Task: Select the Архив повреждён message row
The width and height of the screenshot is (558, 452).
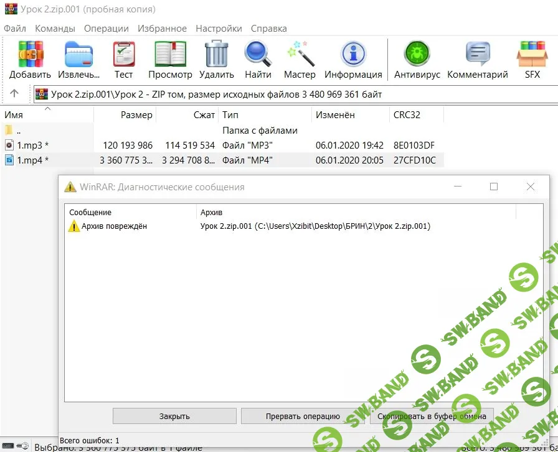Action: tap(114, 226)
